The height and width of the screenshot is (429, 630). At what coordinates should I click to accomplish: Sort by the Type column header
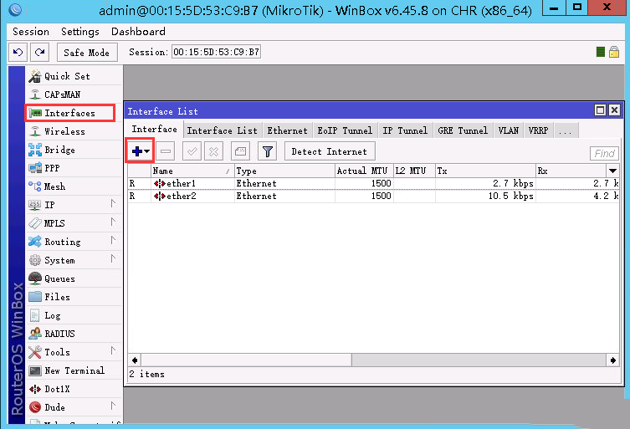click(284, 171)
